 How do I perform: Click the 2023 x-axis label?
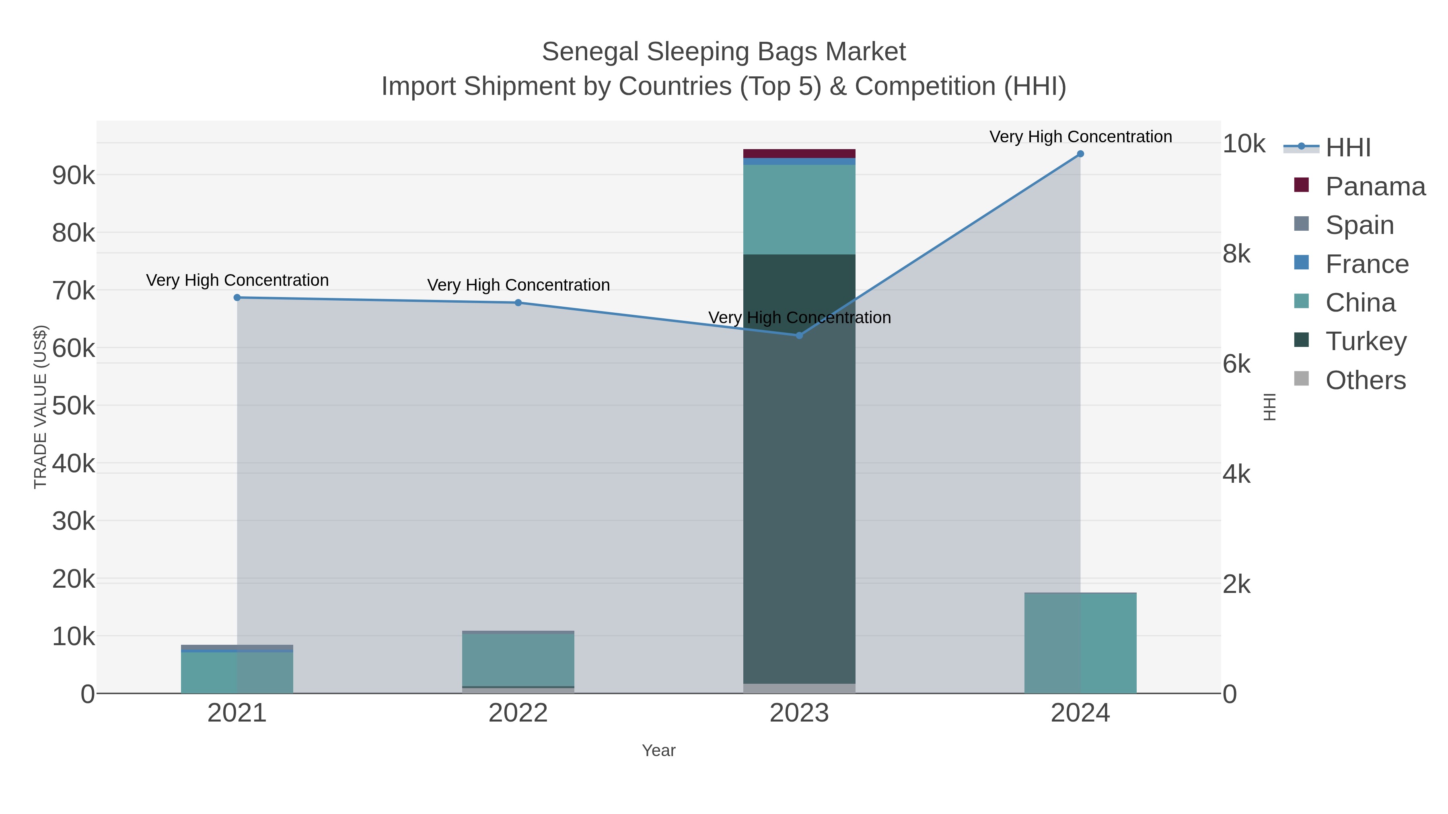pos(799,714)
